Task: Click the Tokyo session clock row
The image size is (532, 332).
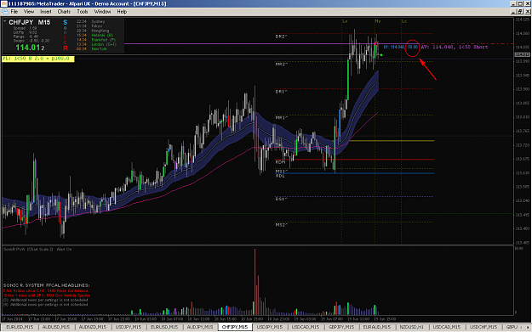Action: [x=89, y=26]
